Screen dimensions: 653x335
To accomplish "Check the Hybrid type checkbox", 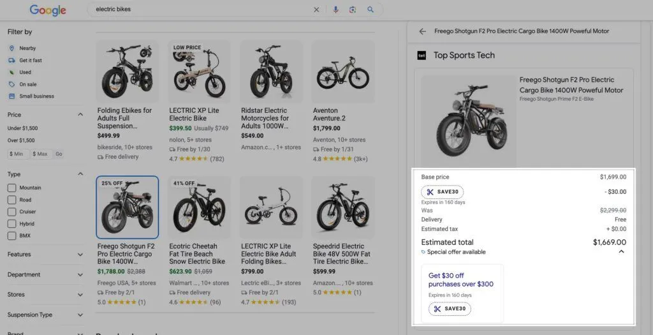I will click(11, 224).
